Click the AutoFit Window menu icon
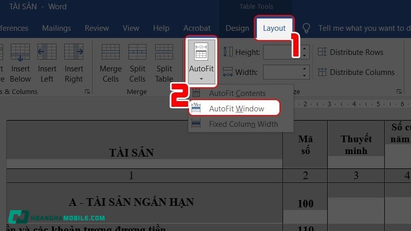411x231 pixels. click(196, 108)
